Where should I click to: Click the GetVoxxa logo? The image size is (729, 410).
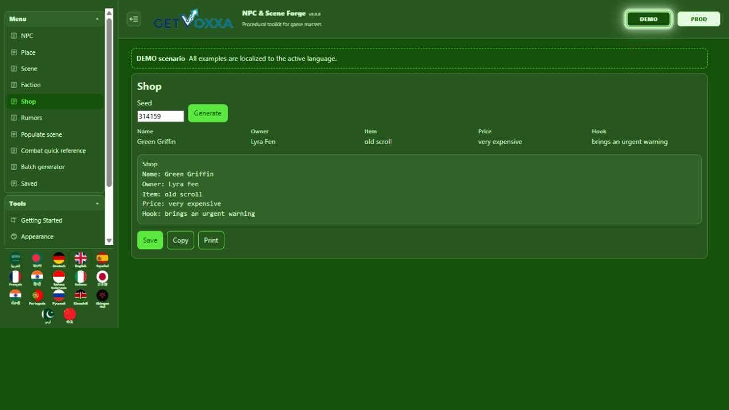tap(193, 19)
